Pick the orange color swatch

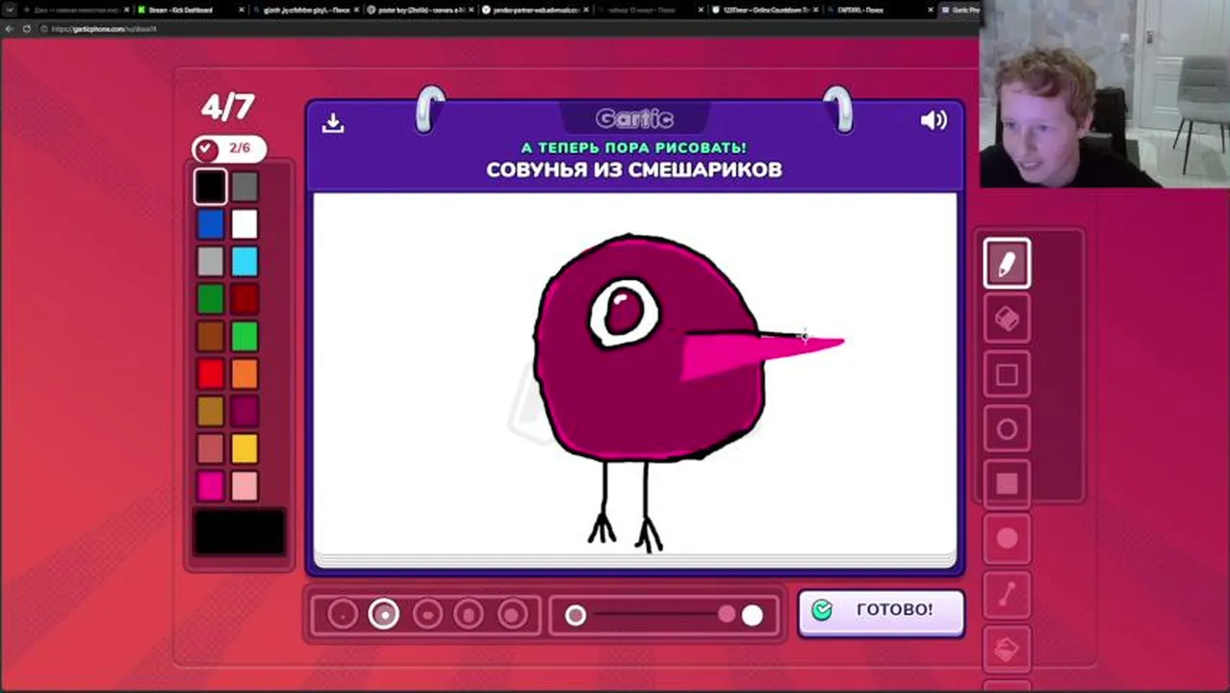pos(244,373)
